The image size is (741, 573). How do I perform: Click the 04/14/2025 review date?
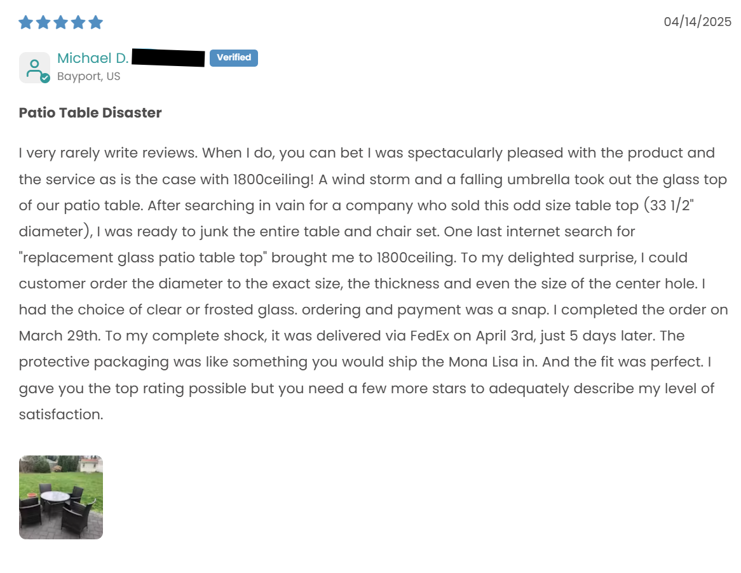click(x=697, y=22)
